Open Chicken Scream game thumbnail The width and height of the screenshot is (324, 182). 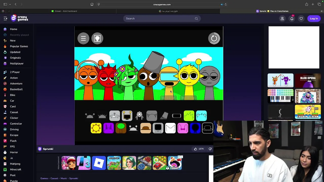pos(308,112)
